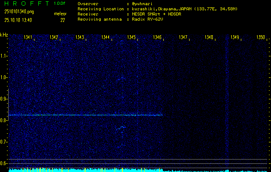Click the meteor count value 22
271x172 pixels.
tap(62, 20)
